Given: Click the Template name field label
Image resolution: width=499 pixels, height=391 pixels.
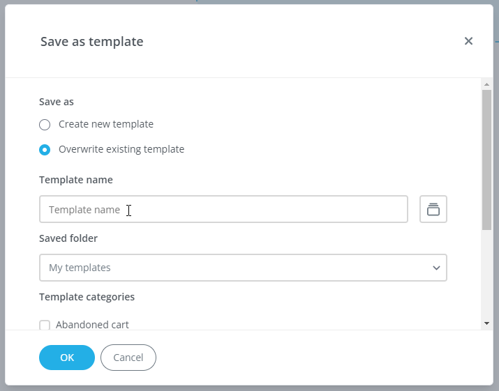Looking at the screenshot, I should click(76, 180).
